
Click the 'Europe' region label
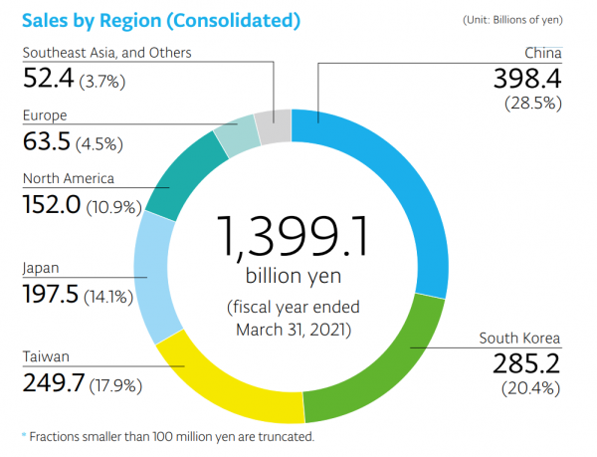[45, 115]
